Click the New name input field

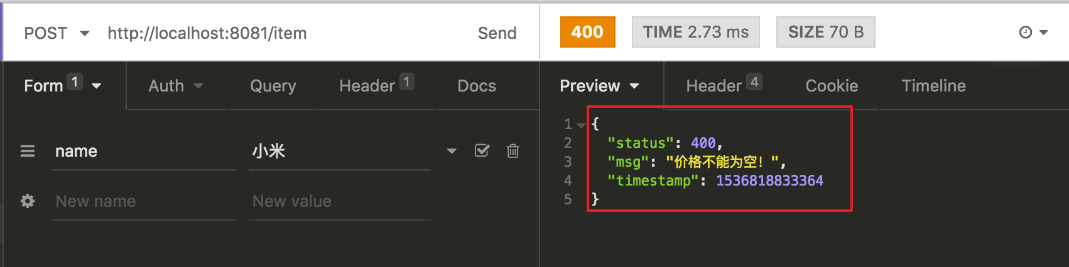click(x=143, y=201)
